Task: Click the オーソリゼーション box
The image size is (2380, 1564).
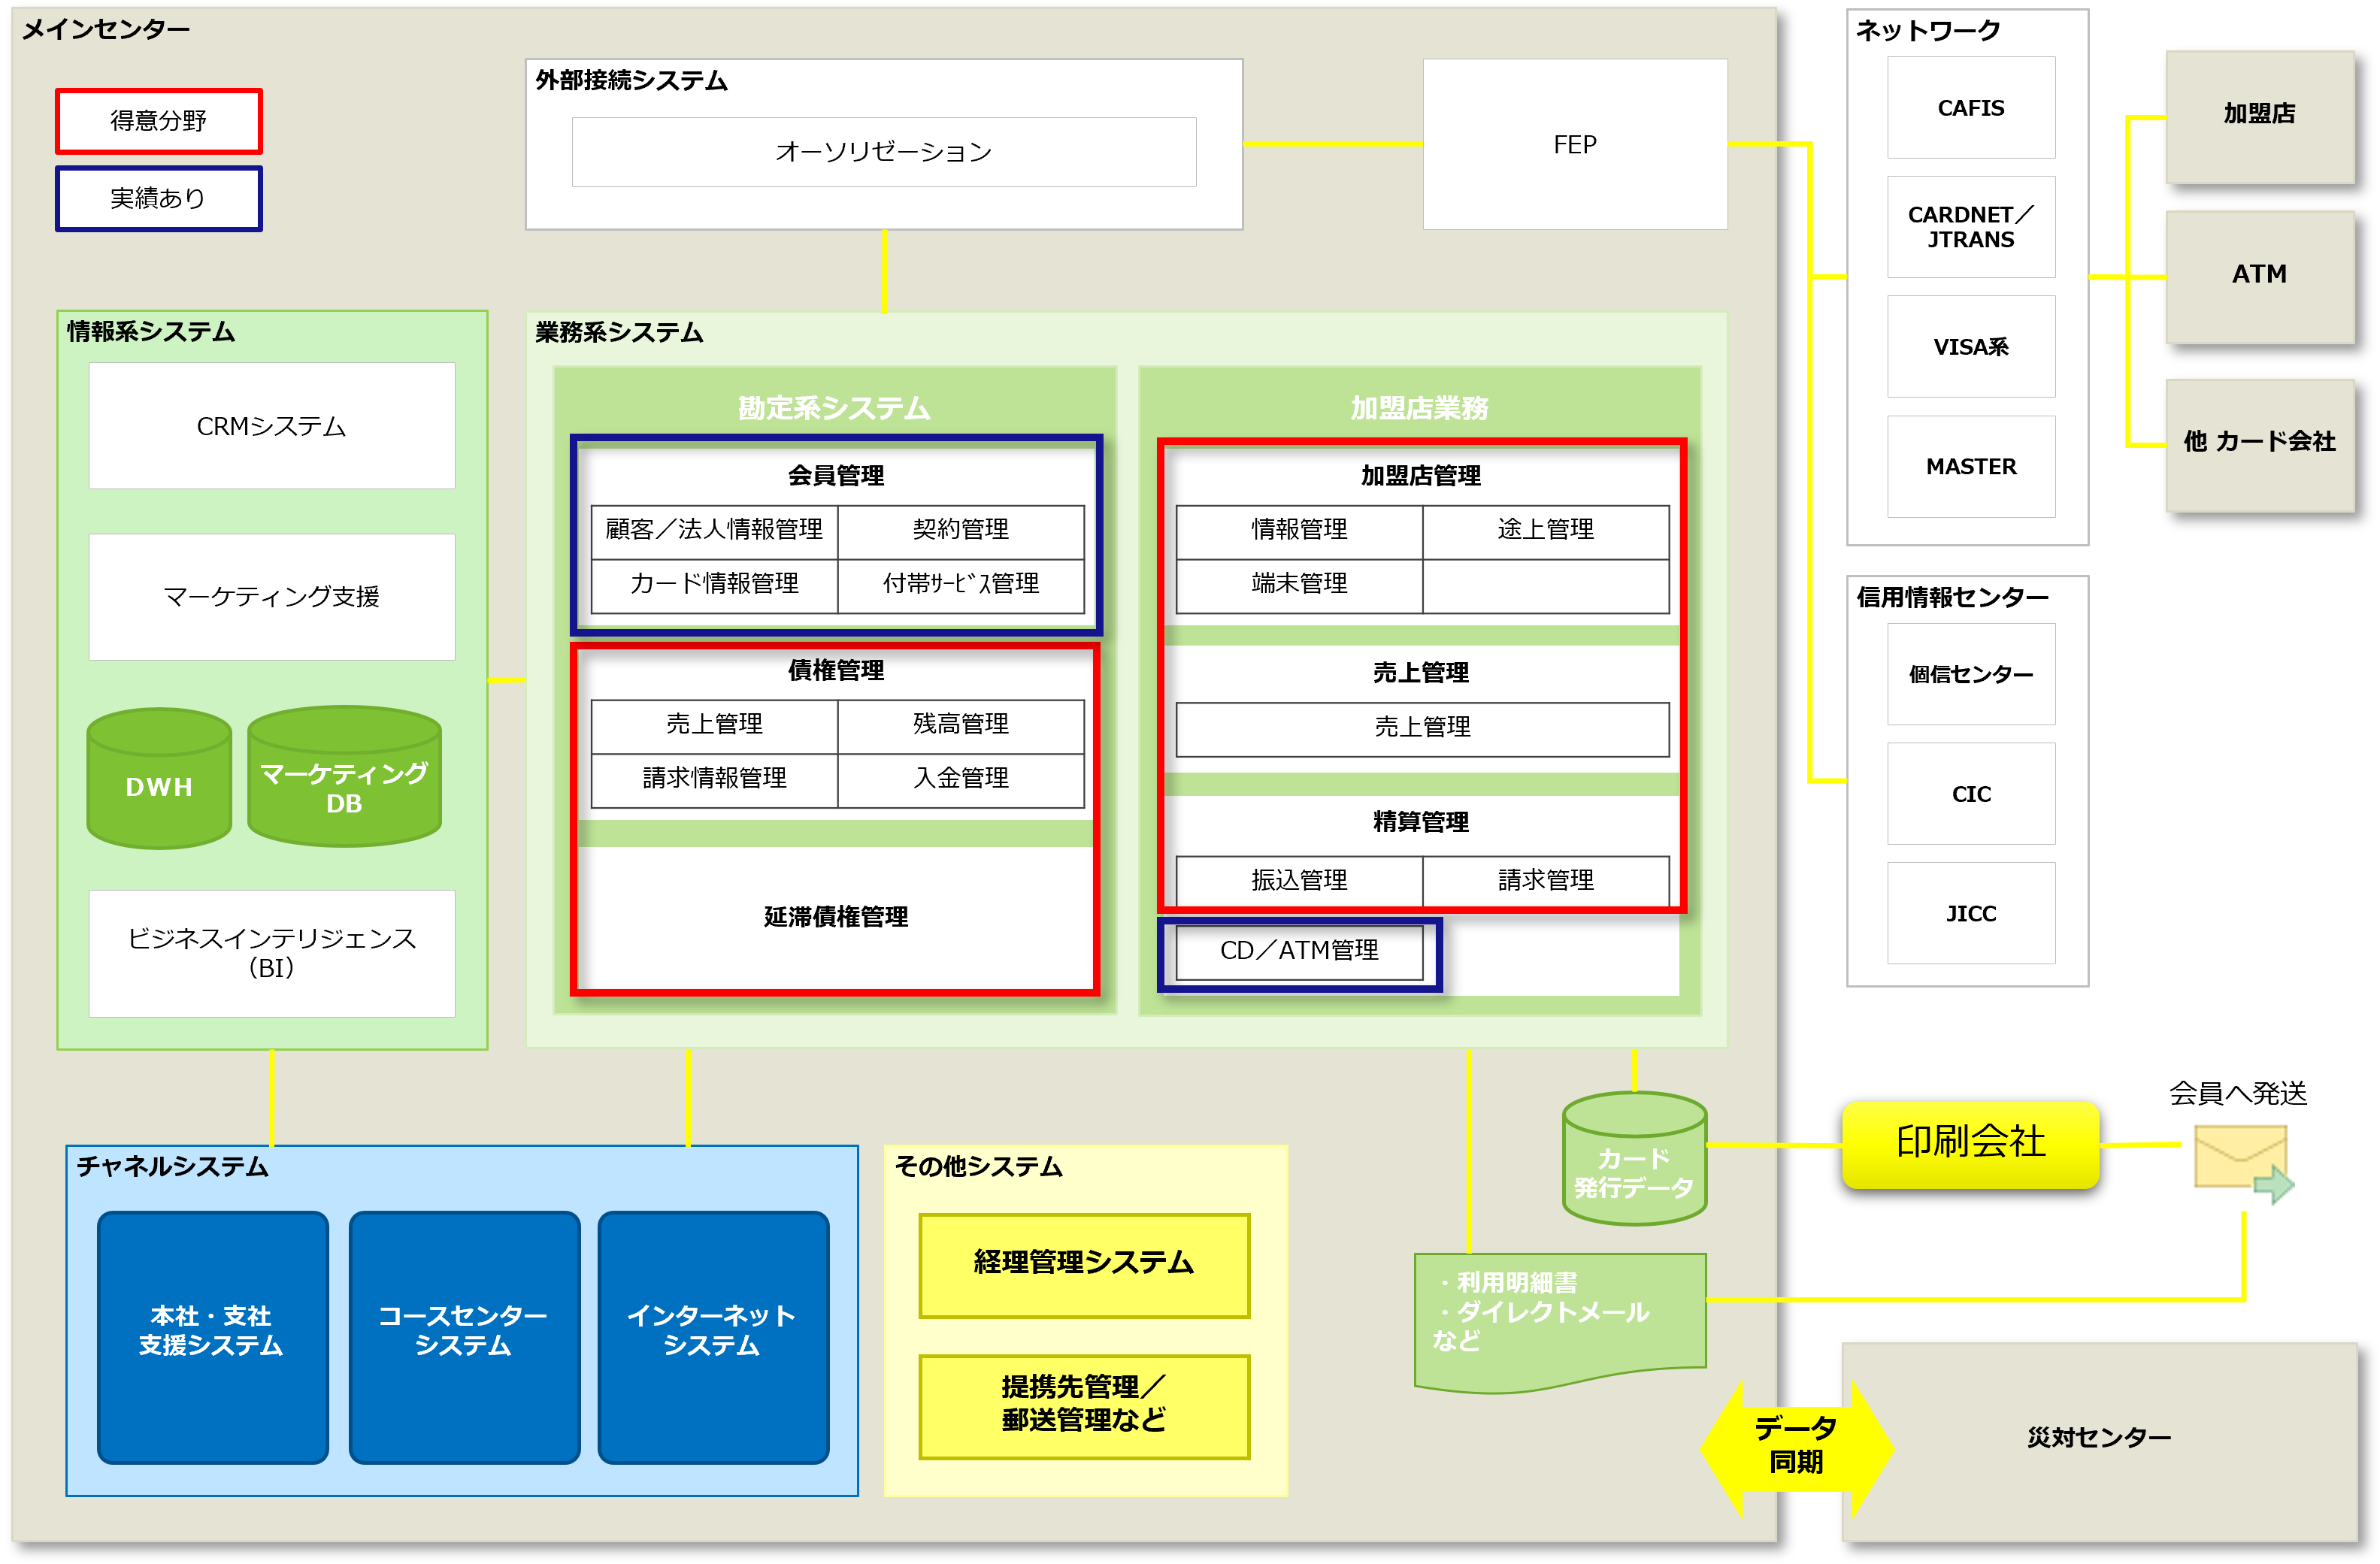Action: pyautogui.click(x=883, y=152)
